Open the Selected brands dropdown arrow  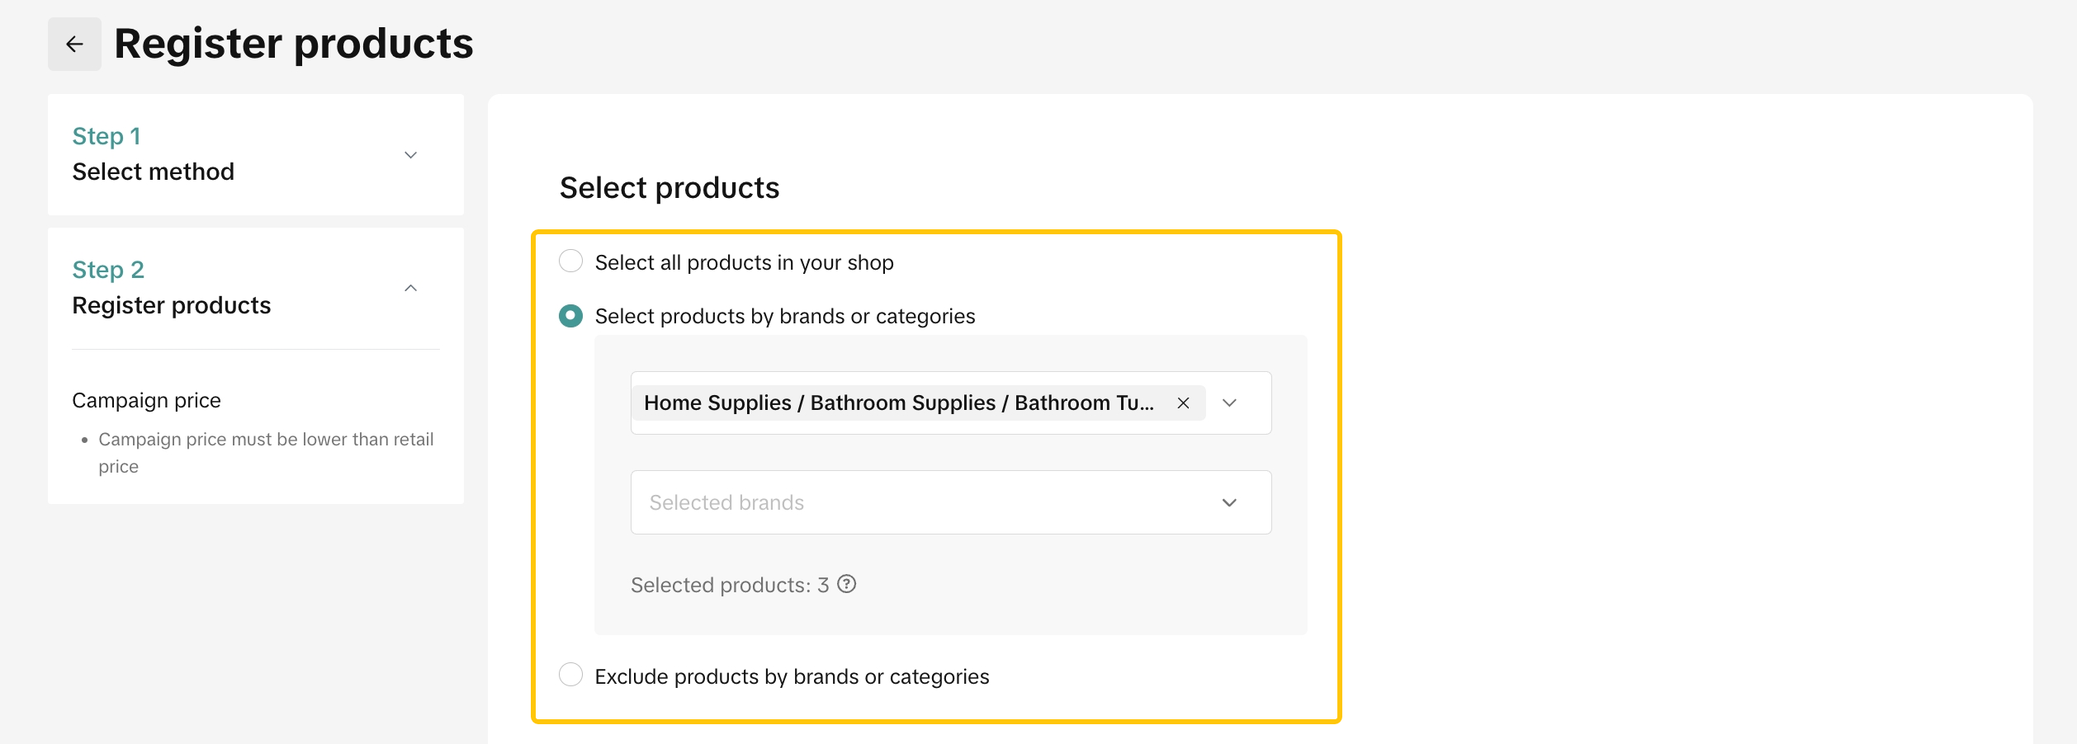click(x=1229, y=503)
